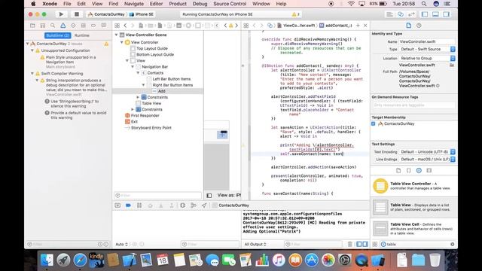This screenshot has width=482, height=271.
Task: Select the Quick Help inspector icon
Action: click(419, 26)
